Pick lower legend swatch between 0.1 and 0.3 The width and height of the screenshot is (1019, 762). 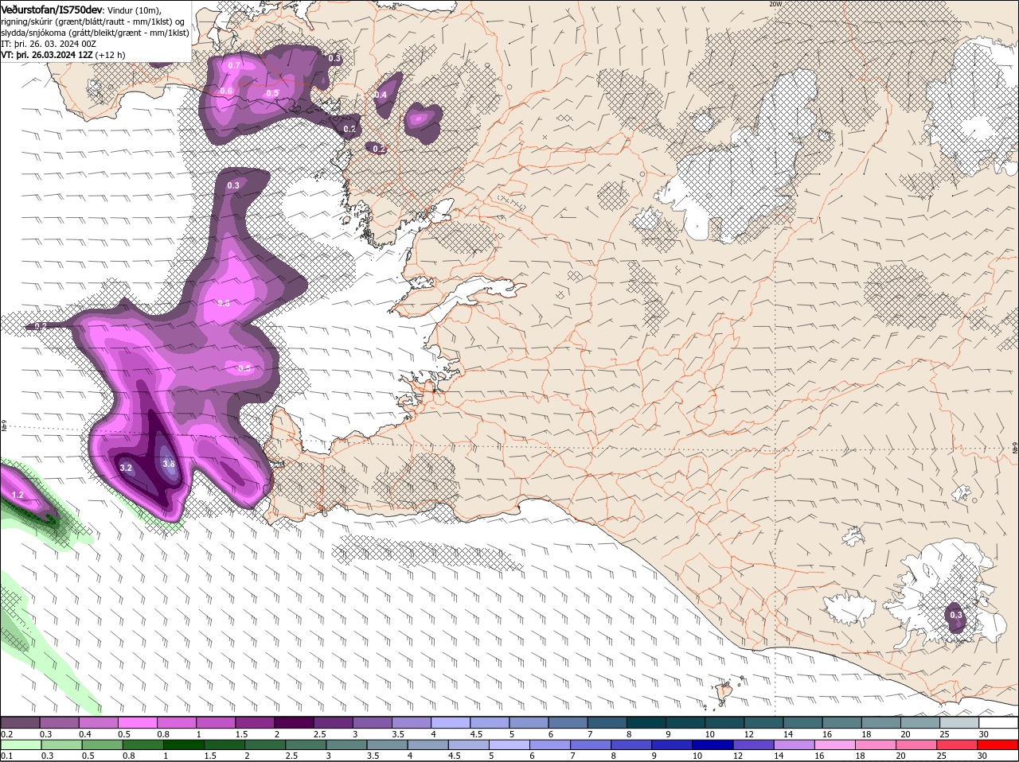pos(20,745)
